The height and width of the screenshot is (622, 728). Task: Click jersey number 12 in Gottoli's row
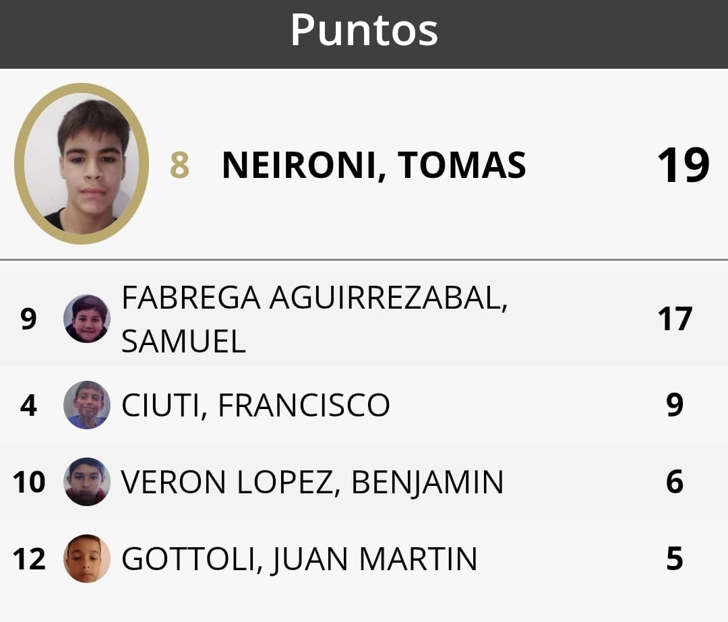pyautogui.click(x=29, y=559)
